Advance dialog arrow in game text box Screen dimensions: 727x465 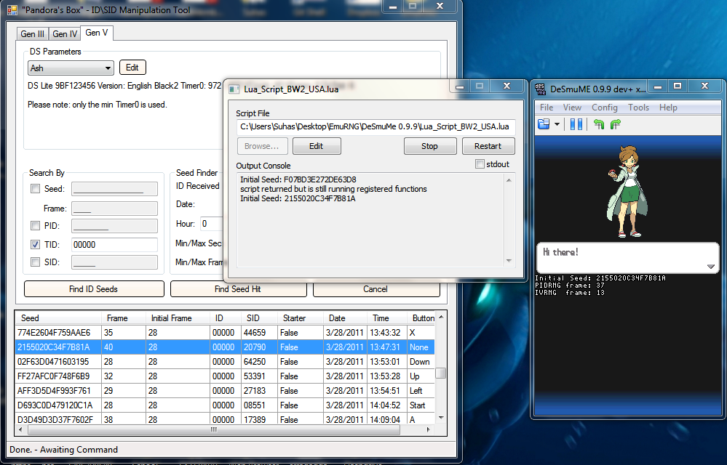pyautogui.click(x=710, y=267)
